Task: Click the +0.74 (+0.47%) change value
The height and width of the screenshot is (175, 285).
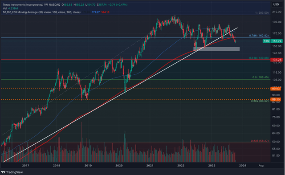Action: [118, 5]
